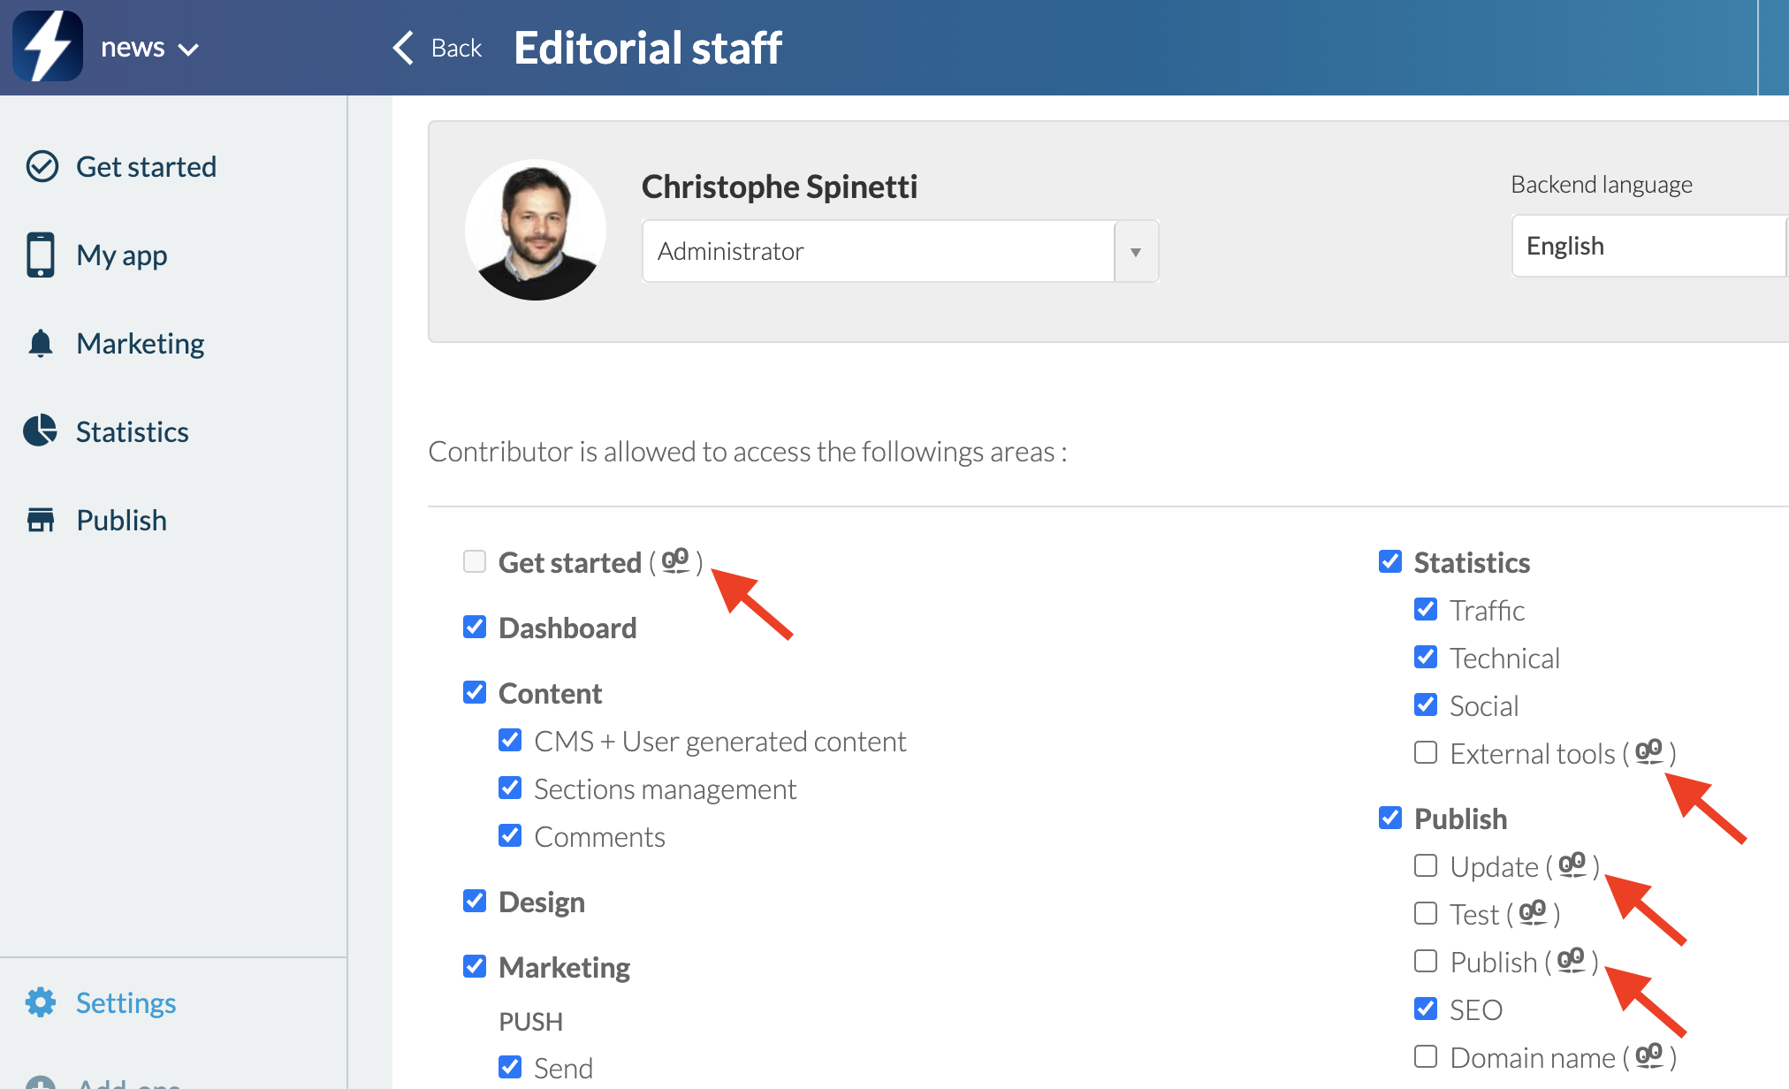Click Christophe Spinetti's profile photo
This screenshot has width=1789, height=1089.
pyautogui.click(x=536, y=230)
